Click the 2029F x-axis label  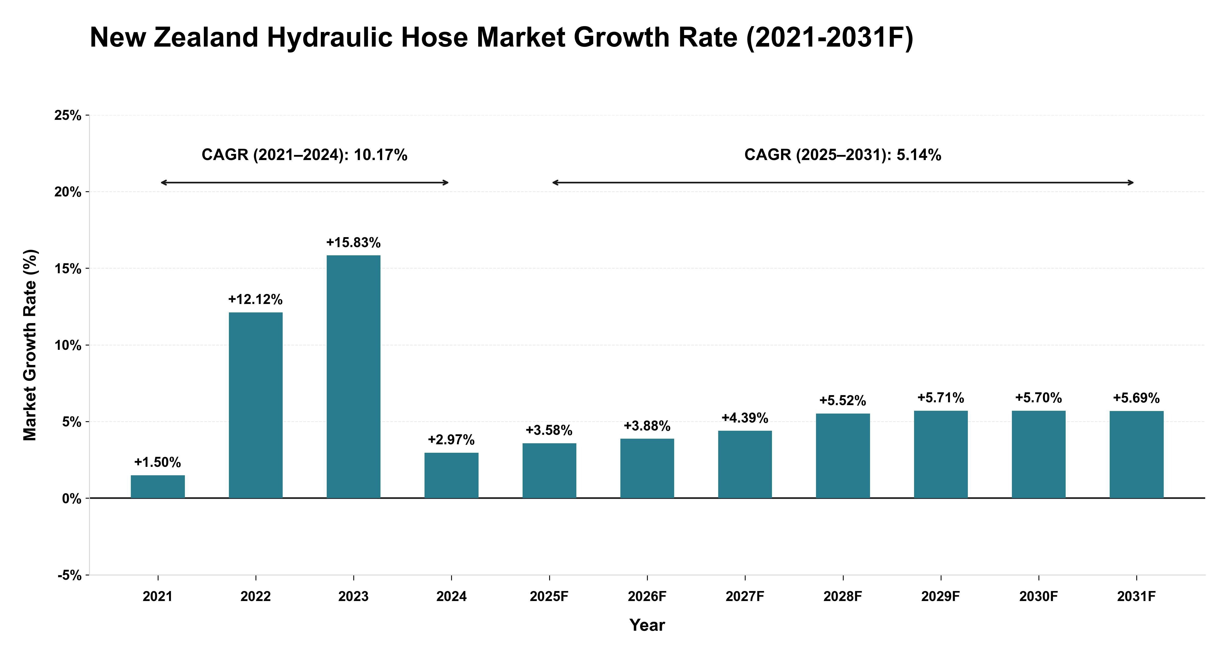941,597
